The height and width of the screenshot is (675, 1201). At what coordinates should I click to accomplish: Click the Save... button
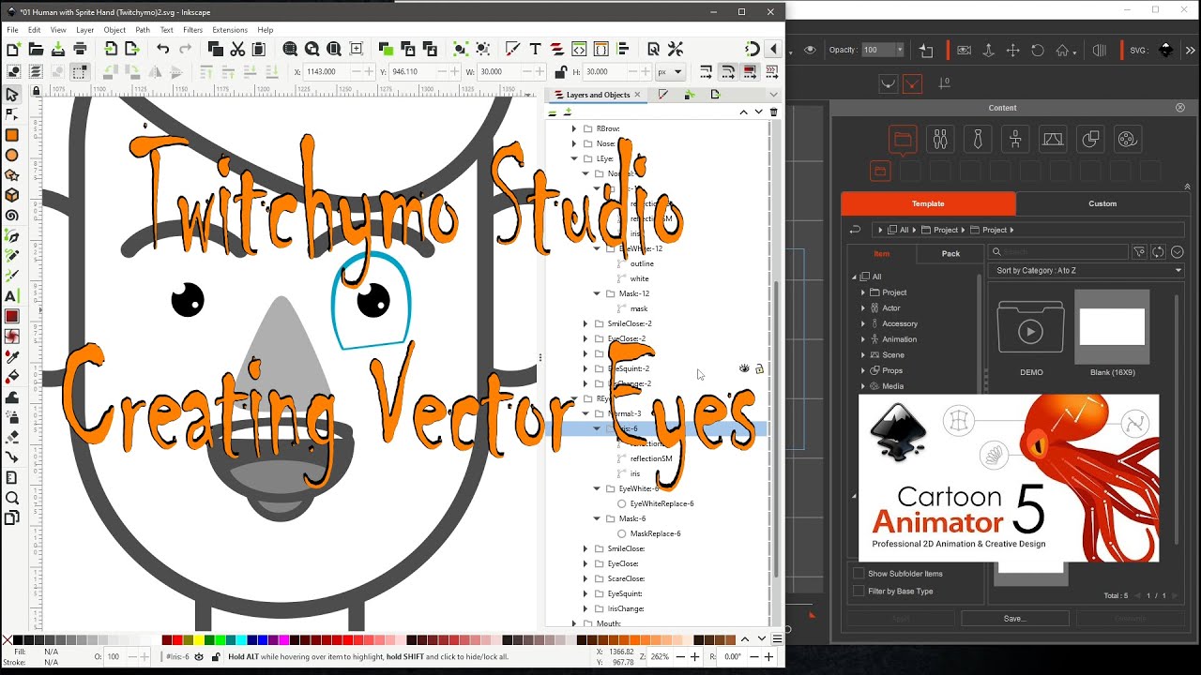point(1014,619)
